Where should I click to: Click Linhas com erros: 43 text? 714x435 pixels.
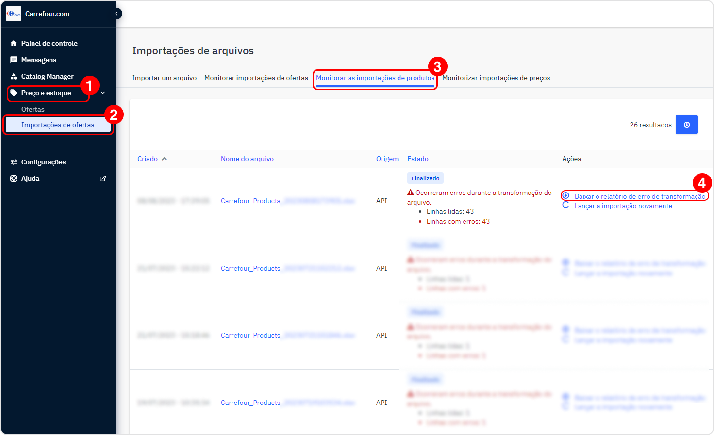click(458, 221)
